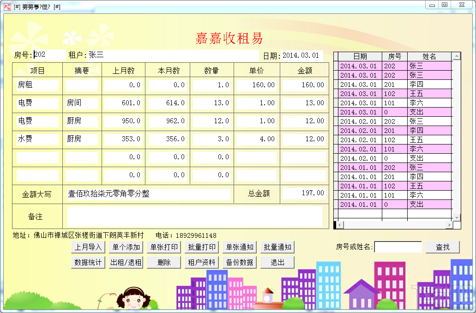Maximize the application window
The height and width of the screenshot is (313, 476).
coord(445,5)
